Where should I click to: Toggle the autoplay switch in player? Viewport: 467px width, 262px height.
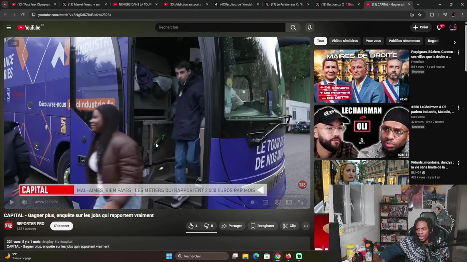252,202
